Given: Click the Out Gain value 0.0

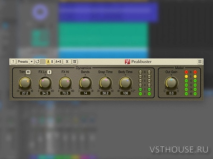Looking at the screenshot, I should (x=171, y=93).
